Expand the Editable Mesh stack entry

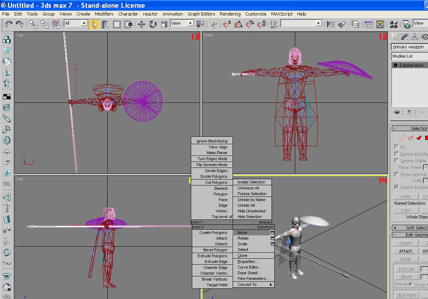[396, 65]
